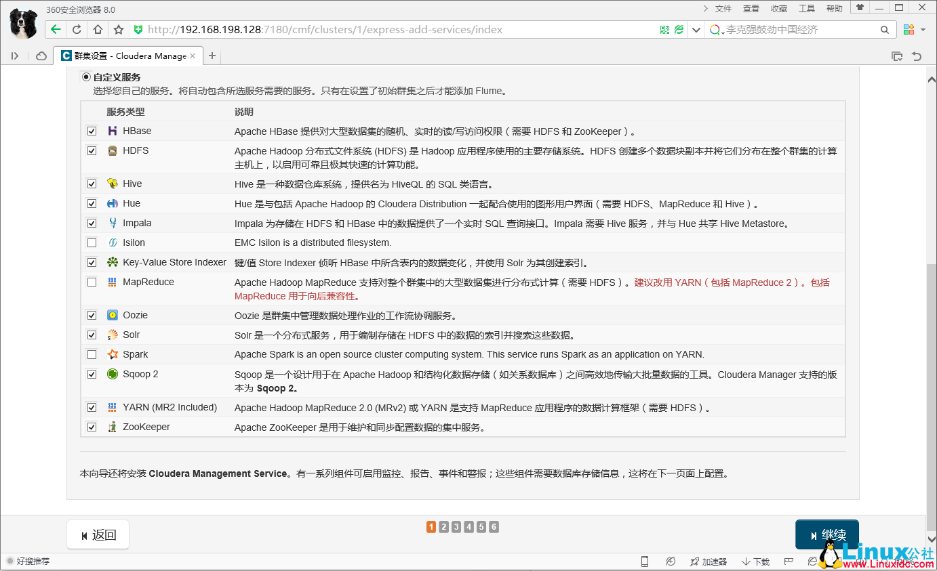
Task: Open the address bar history dropdown
Action: click(696, 29)
